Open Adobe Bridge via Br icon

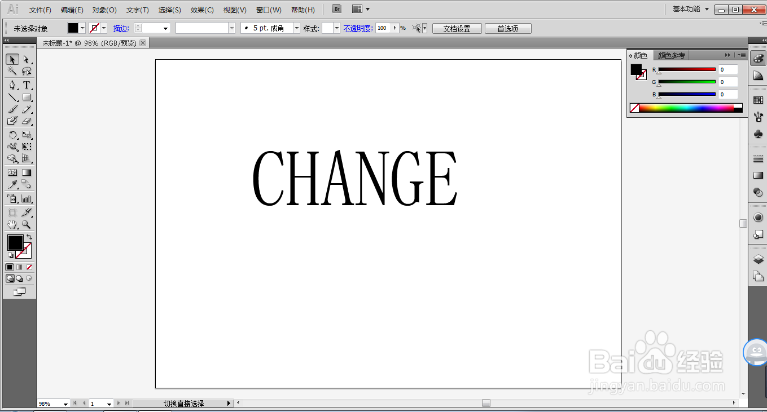point(337,9)
